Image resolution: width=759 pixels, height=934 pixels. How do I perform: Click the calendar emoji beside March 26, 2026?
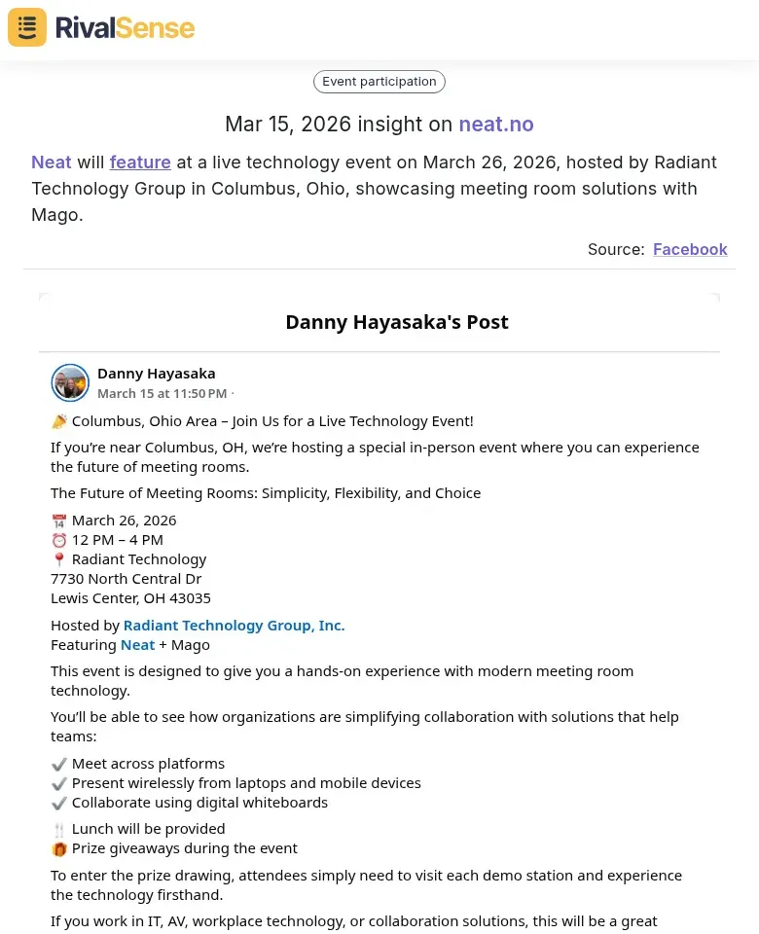(x=59, y=520)
